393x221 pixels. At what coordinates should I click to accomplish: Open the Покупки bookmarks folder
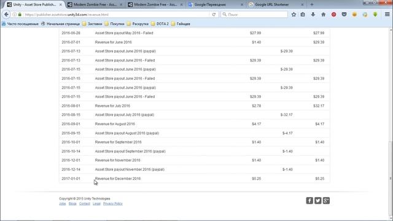pos(115,24)
